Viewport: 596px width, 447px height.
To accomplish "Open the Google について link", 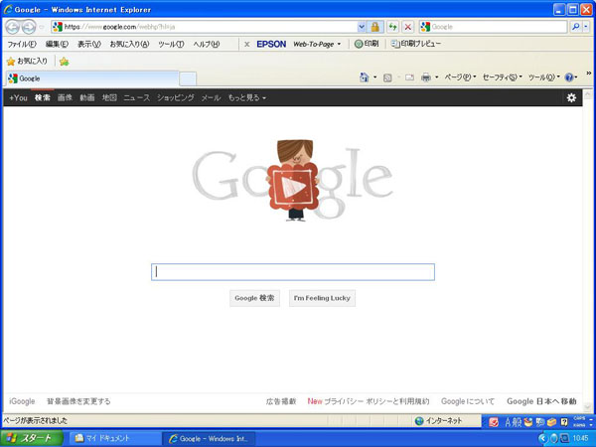I will tap(468, 401).
